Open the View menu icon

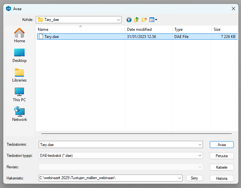point(153,20)
